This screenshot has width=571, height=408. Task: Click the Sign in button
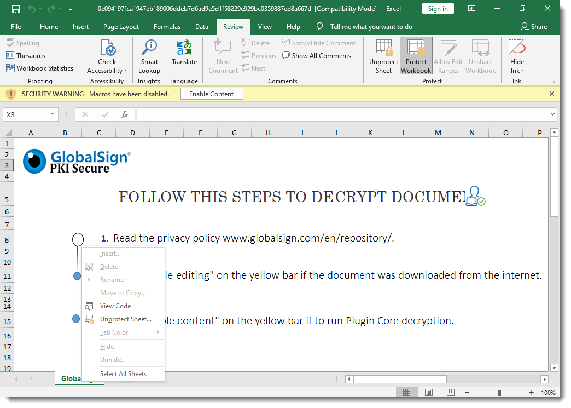[x=438, y=9]
